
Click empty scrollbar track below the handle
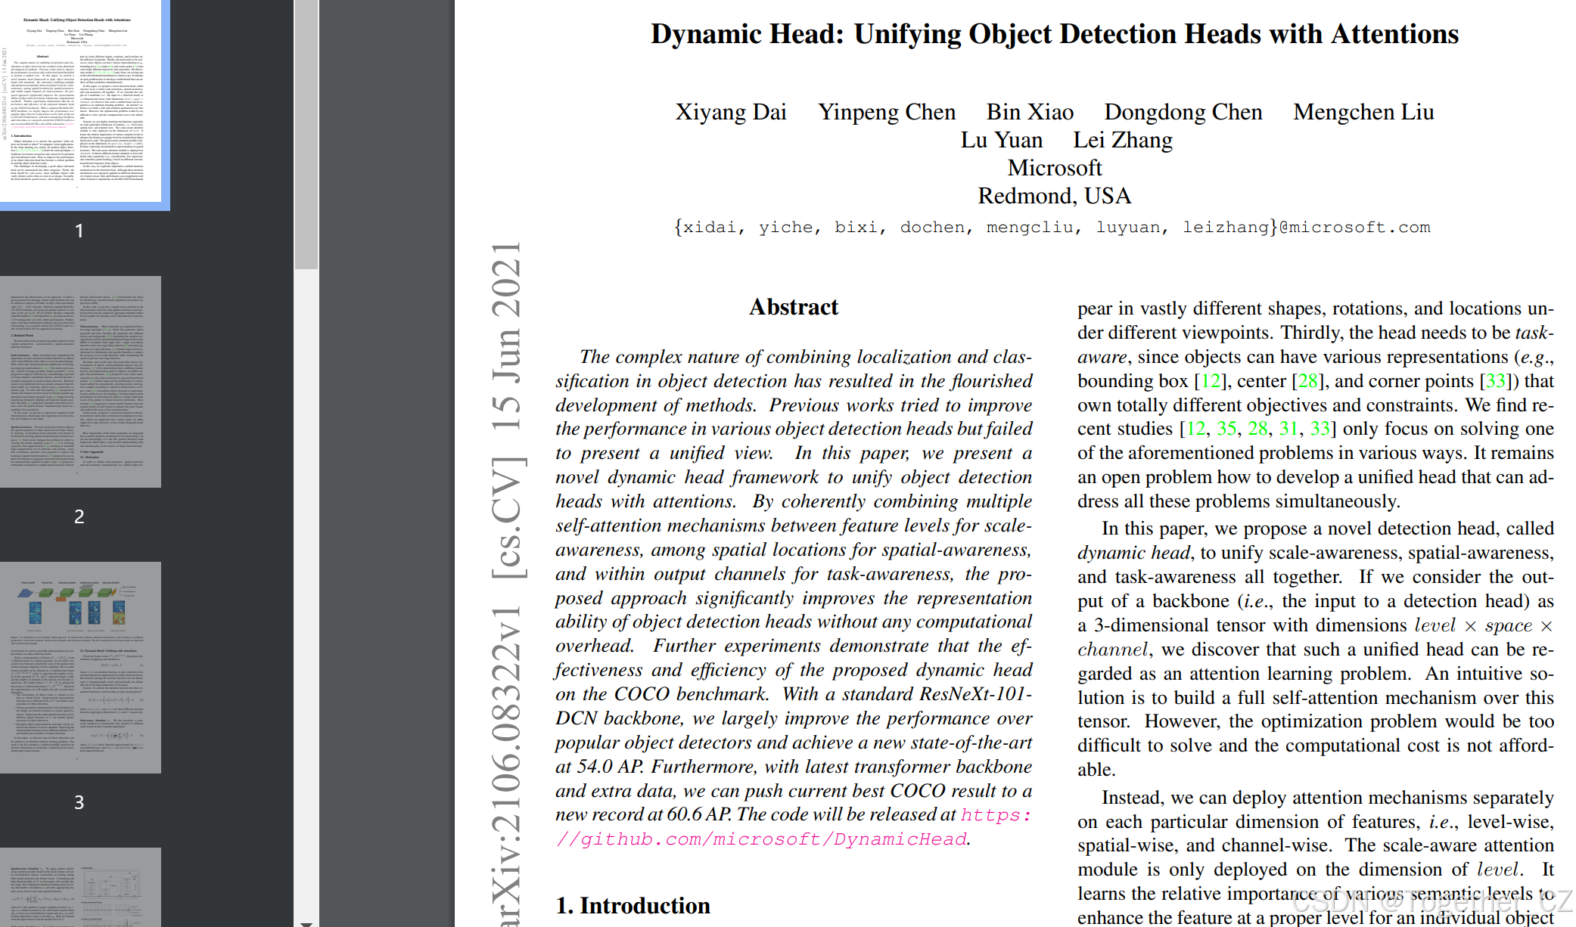306,590
